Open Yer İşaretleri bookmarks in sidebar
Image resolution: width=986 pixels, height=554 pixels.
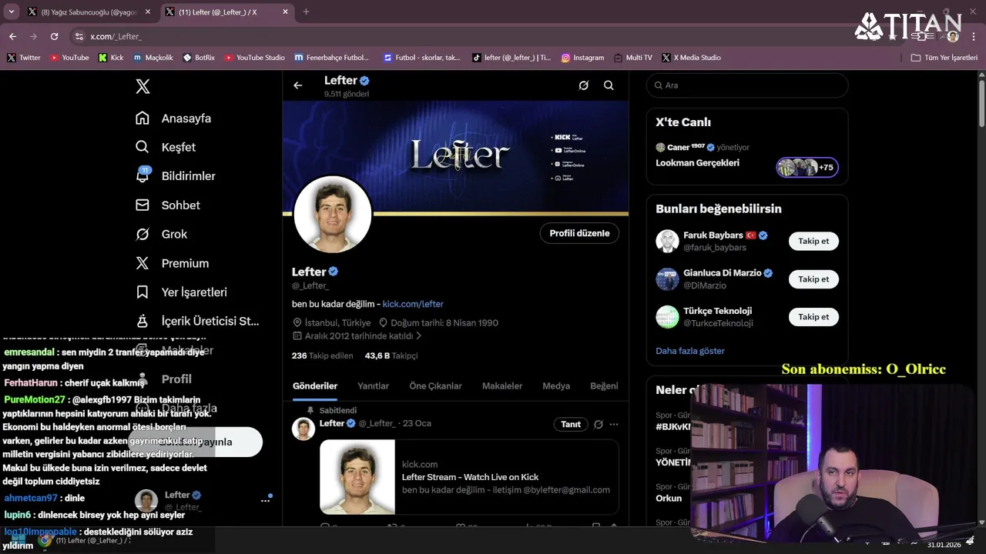point(181,292)
